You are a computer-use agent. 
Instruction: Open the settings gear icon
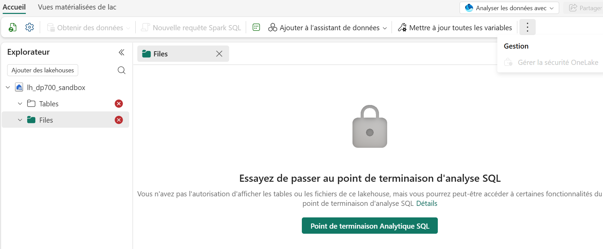(30, 27)
